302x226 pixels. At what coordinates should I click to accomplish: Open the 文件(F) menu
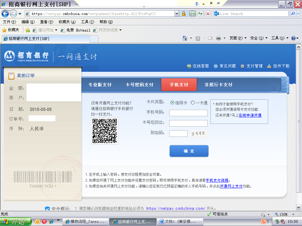9,22
